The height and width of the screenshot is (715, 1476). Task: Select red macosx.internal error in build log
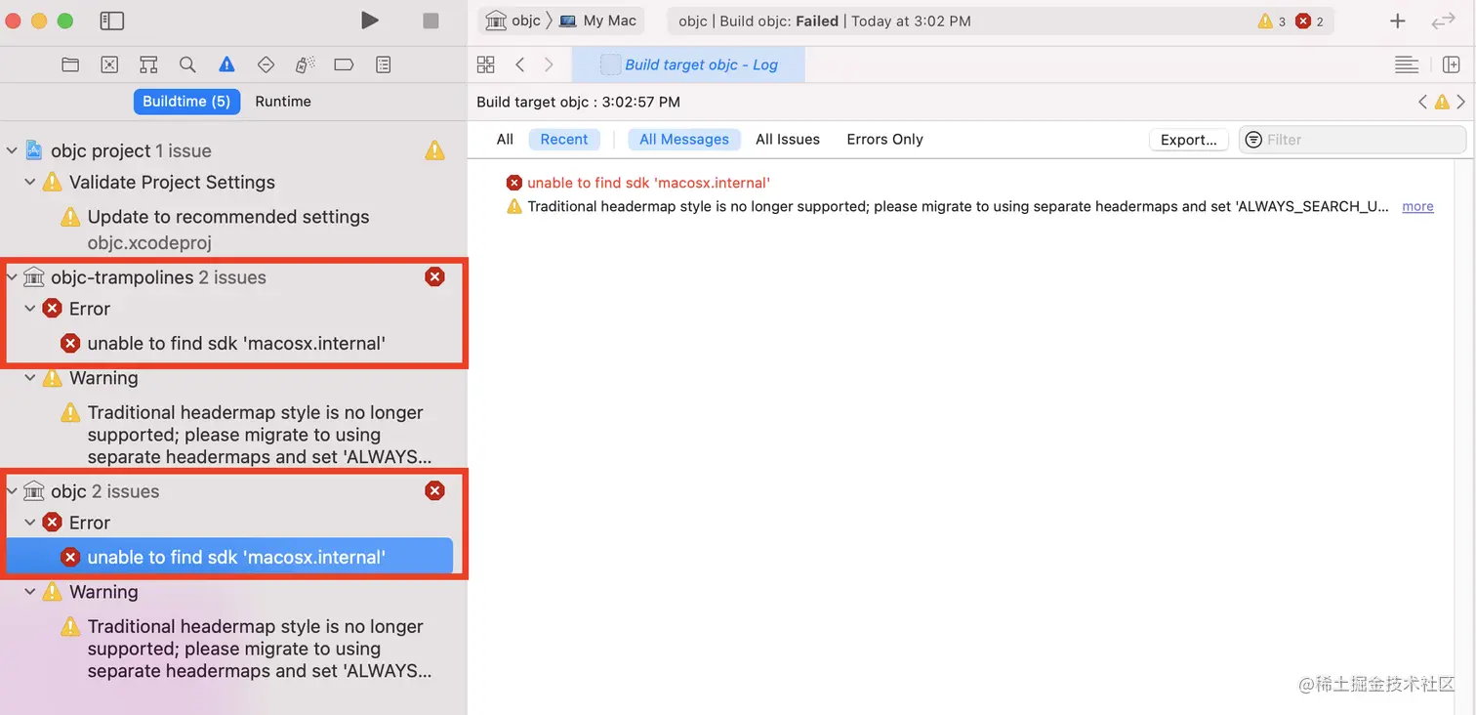(649, 183)
